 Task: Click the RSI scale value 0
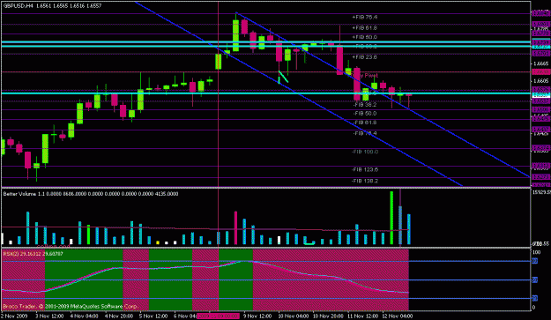534,308
